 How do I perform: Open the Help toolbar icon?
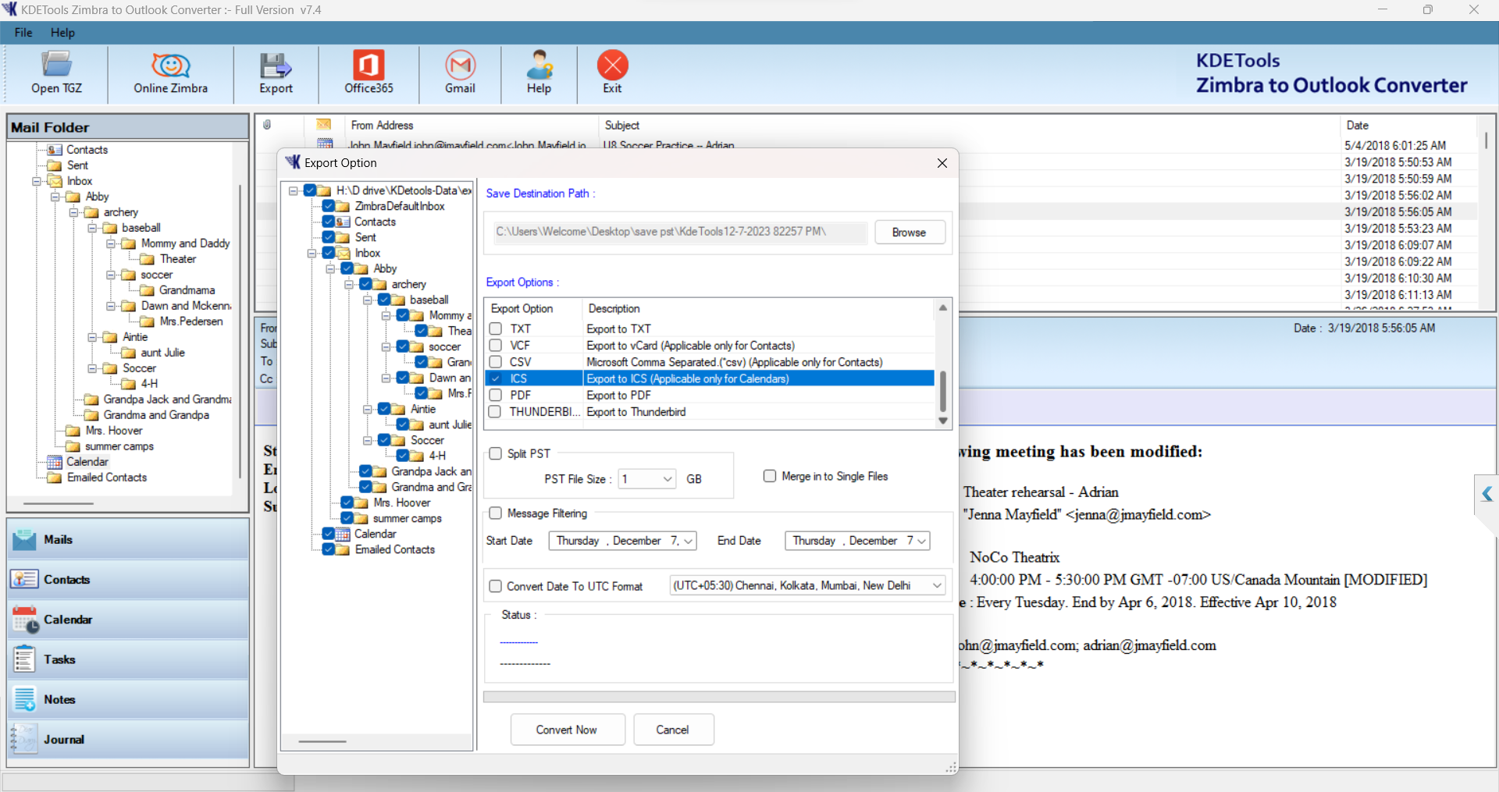click(539, 73)
